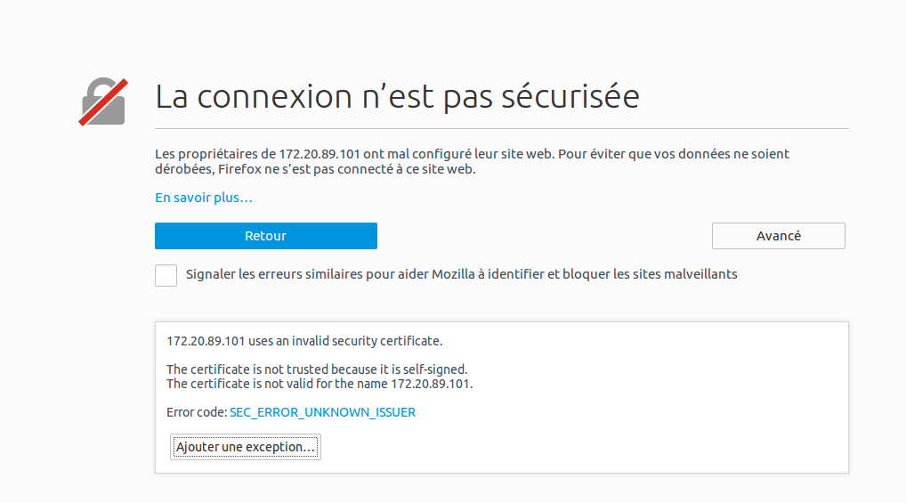Click the "not valid for the name" line
The height and width of the screenshot is (503, 906).
coord(320,384)
